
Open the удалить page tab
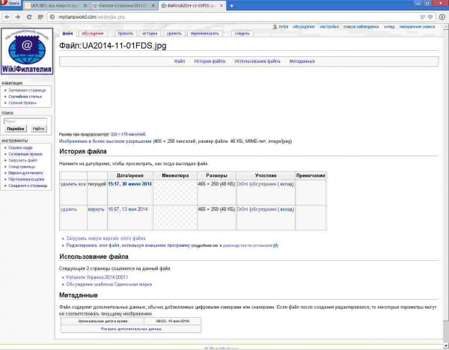(x=174, y=34)
